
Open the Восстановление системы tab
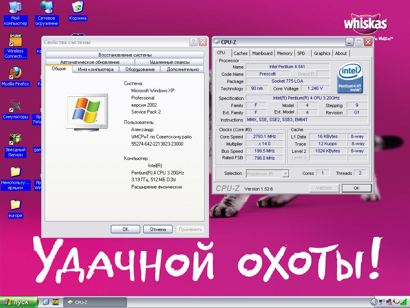tap(125, 55)
